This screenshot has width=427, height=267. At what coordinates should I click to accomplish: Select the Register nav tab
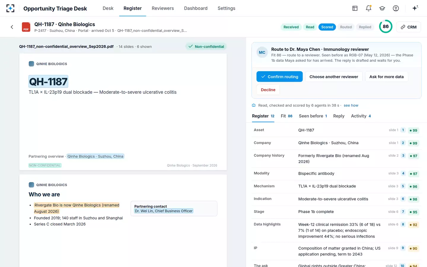pyautogui.click(x=133, y=8)
